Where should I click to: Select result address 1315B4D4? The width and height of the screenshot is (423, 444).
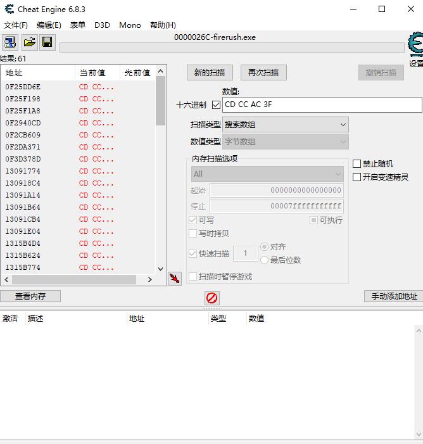click(x=23, y=243)
